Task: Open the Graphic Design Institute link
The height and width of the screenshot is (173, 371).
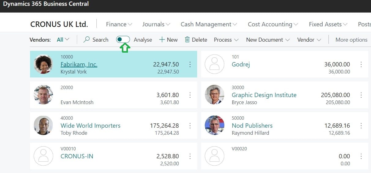Action: click(264, 95)
